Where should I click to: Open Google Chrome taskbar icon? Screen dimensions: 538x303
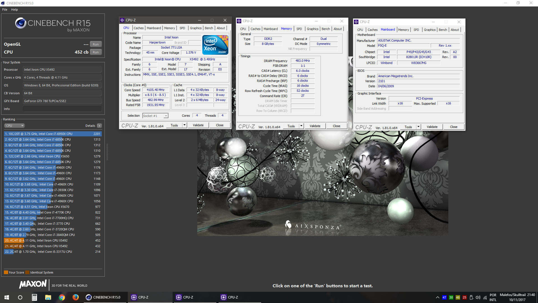tap(62, 297)
